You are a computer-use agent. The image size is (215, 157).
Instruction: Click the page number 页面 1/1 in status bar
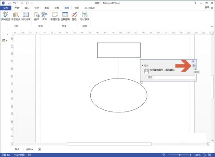point(6,155)
